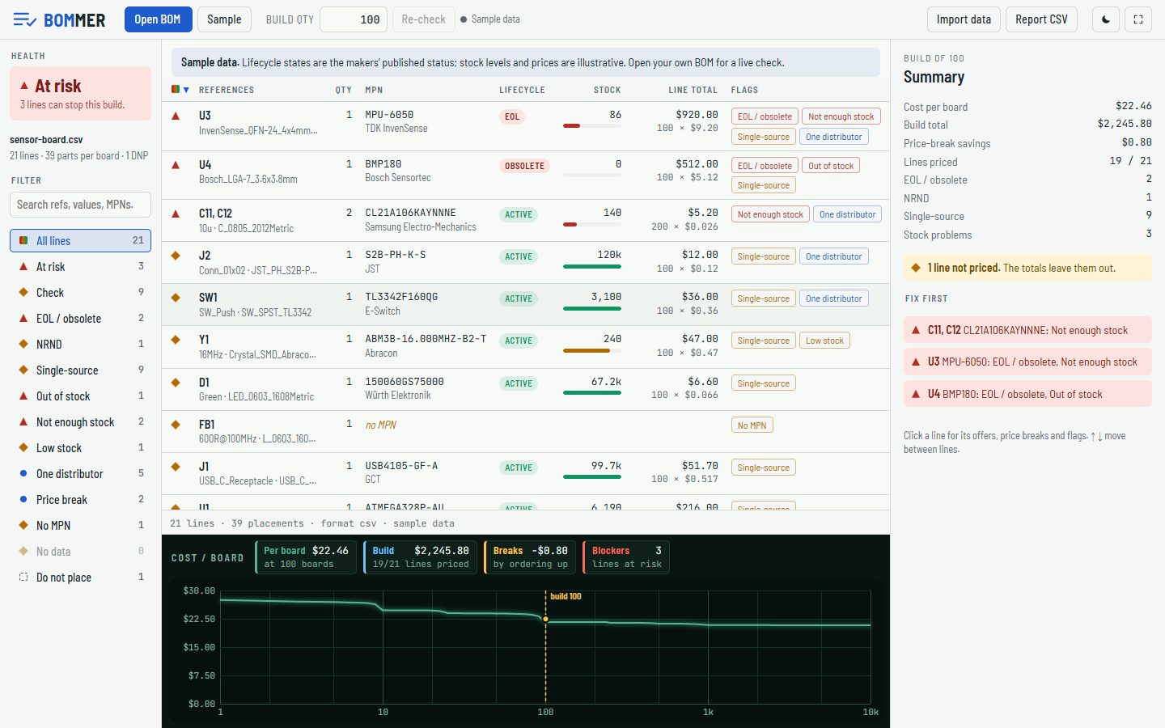Filter by Check lines
This screenshot has height=728, width=1165.
coord(80,292)
